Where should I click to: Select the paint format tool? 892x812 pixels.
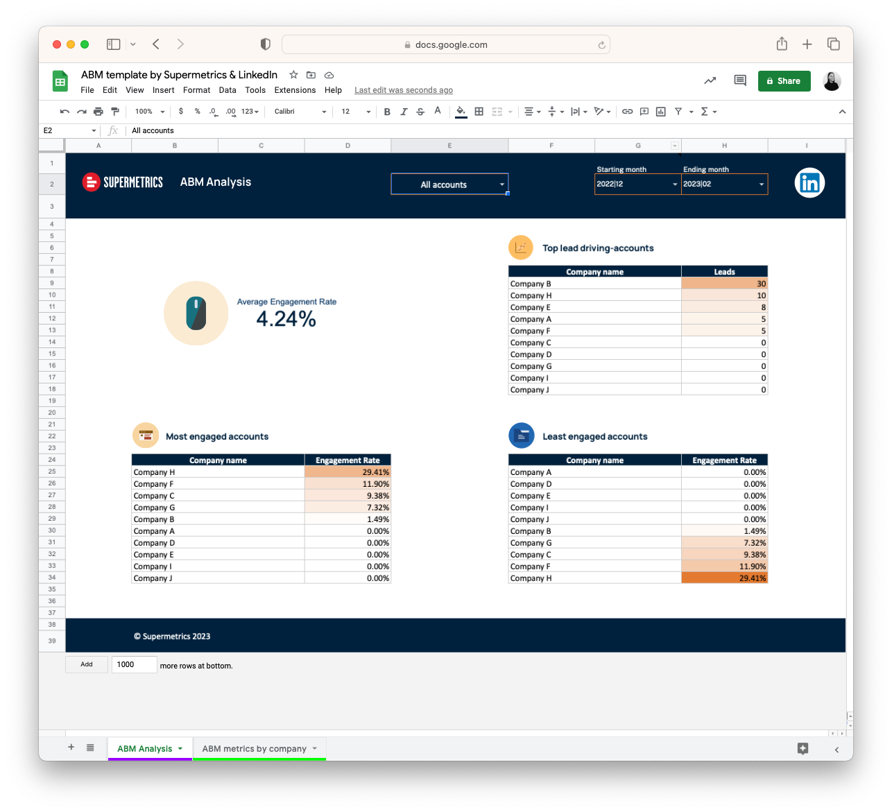115,112
